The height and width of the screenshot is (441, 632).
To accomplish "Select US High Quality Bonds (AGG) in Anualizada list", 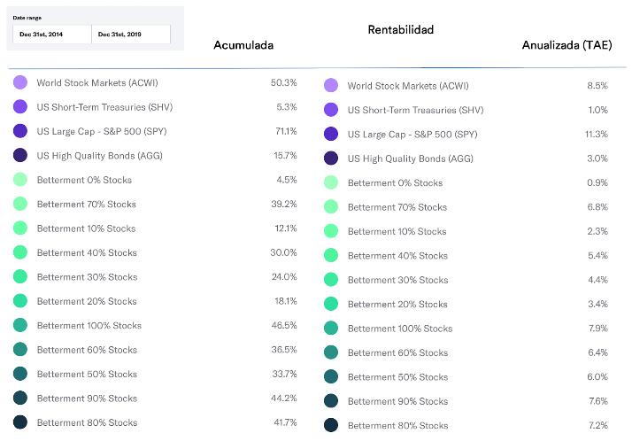I will tap(411, 159).
